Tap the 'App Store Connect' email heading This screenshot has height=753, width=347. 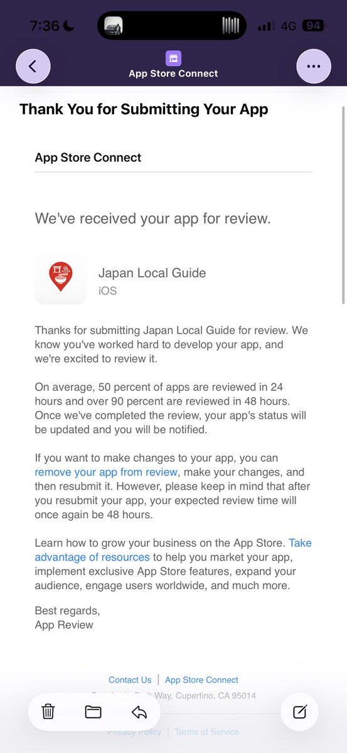(x=88, y=158)
